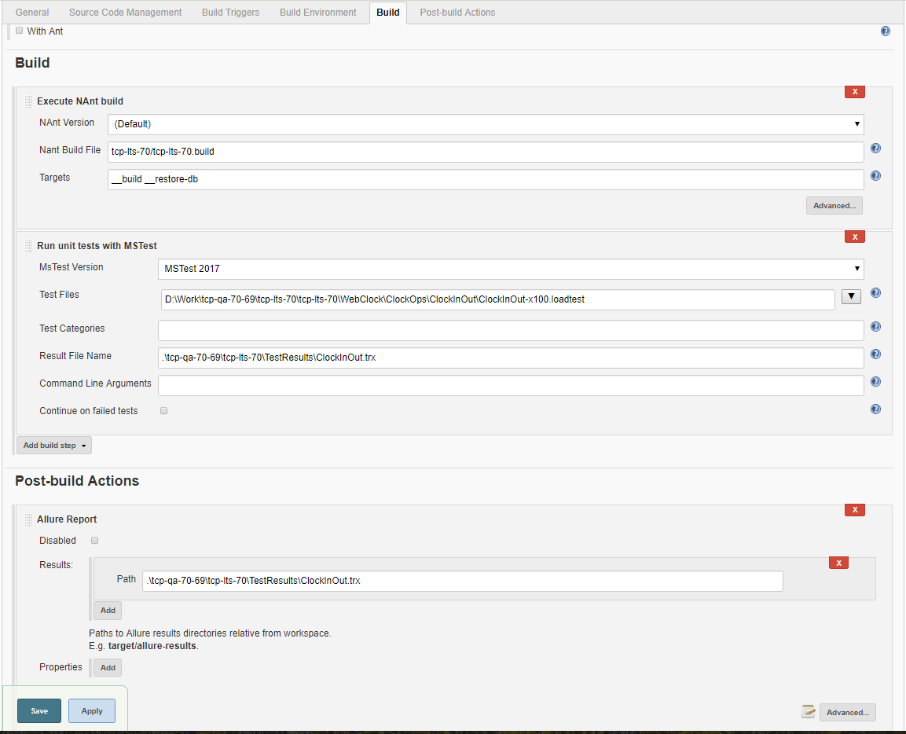Switch to the Build Triggers tab
Viewport: 906px width, 734px height.
(x=230, y=12)
